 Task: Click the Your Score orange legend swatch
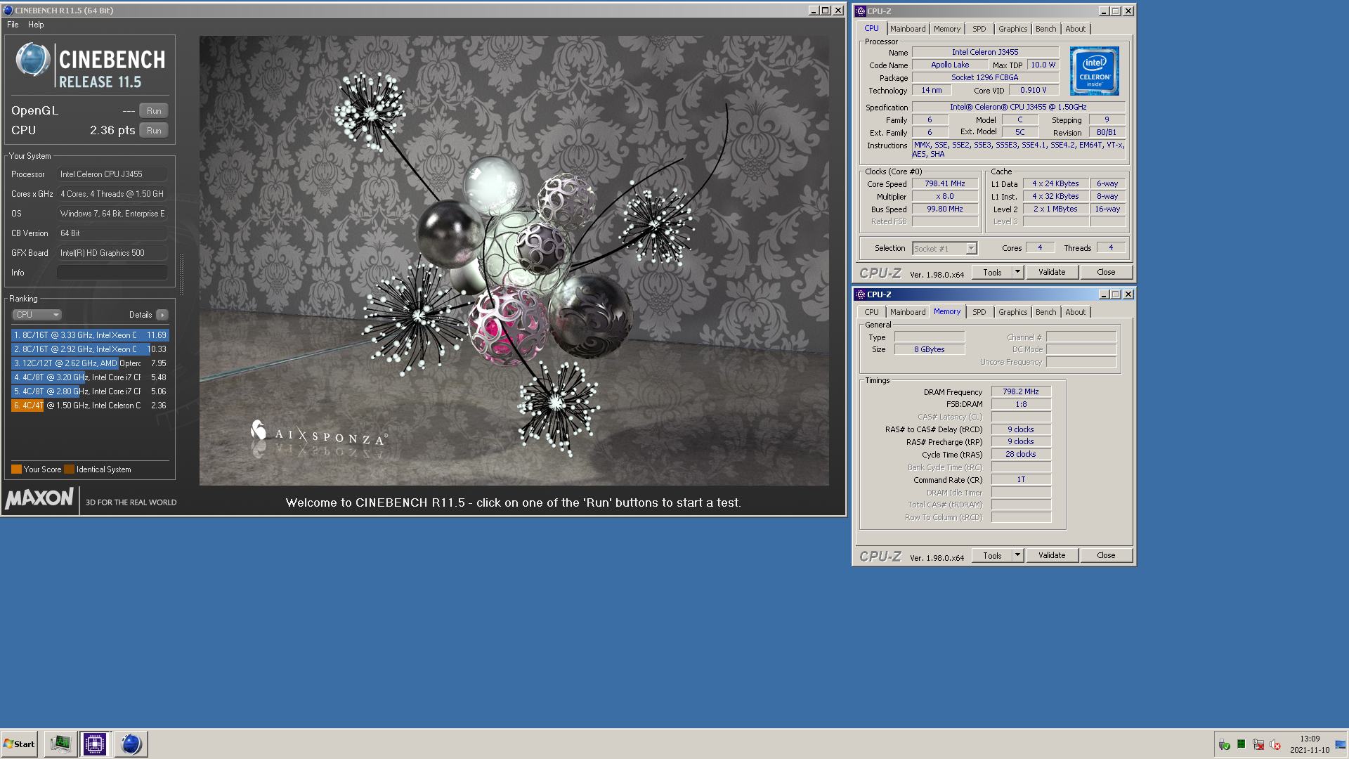[16, 469]
